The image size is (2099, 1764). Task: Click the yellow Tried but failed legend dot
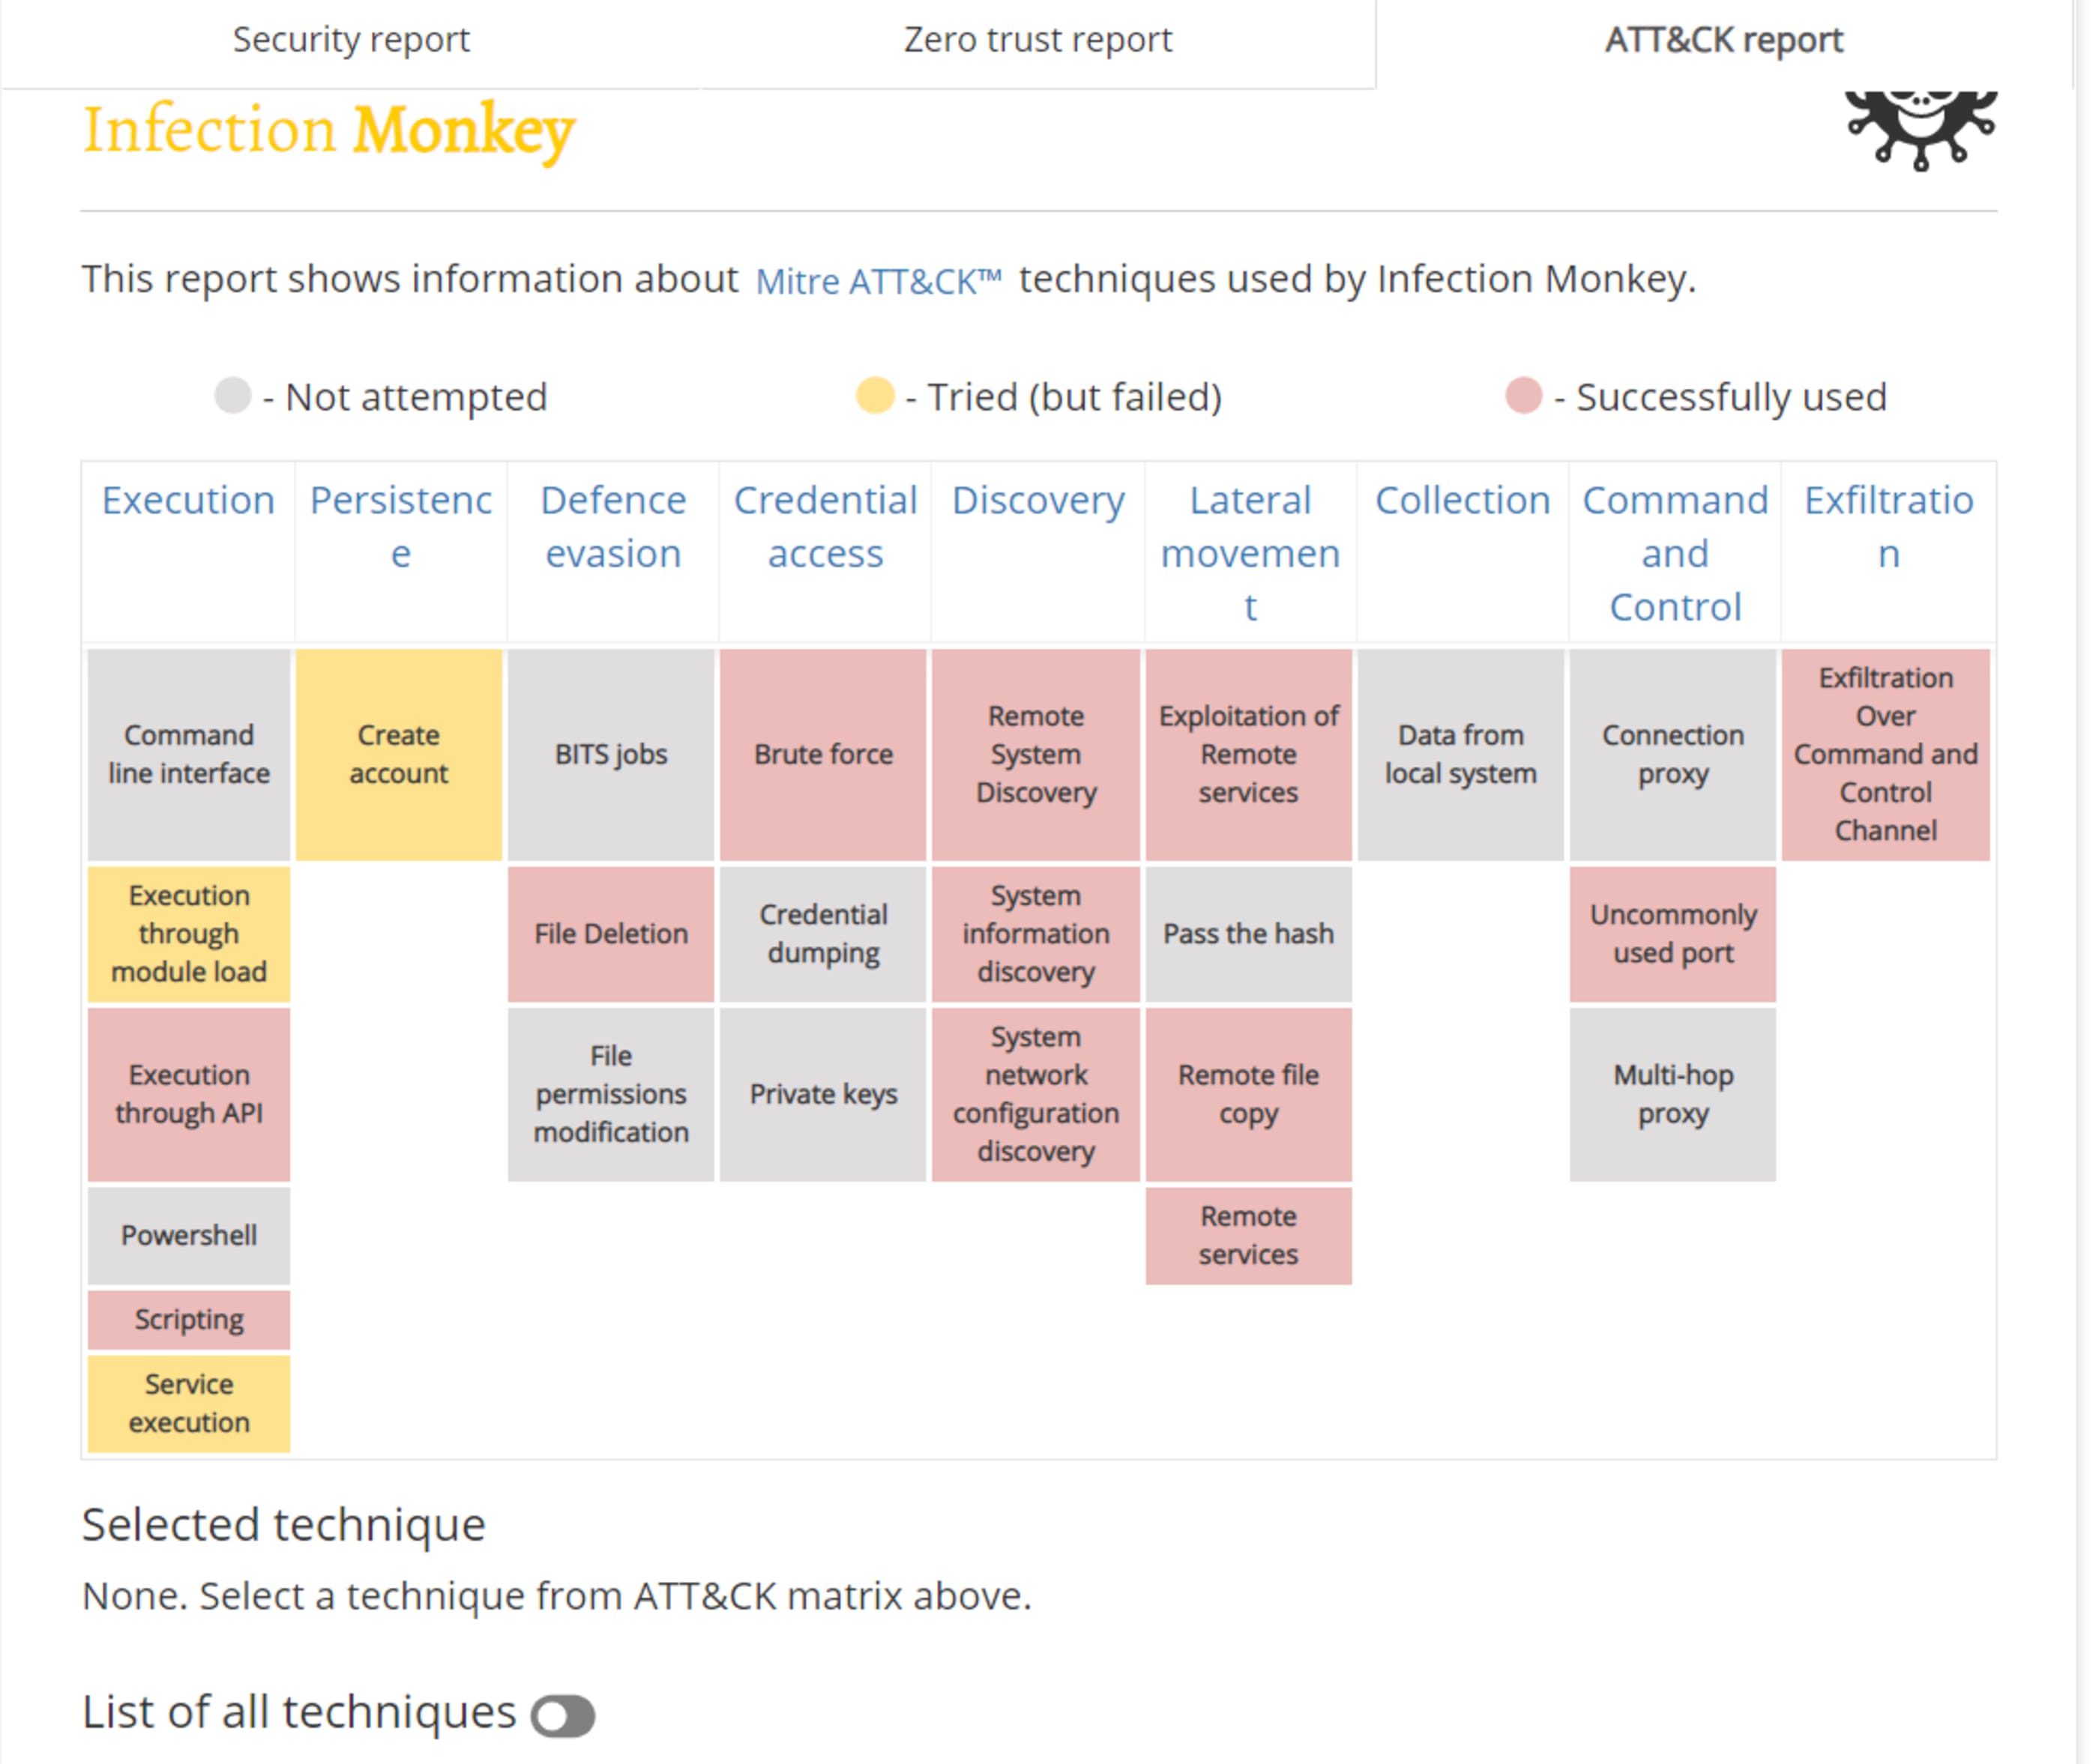pyautogui.click(x=874, y=396)
